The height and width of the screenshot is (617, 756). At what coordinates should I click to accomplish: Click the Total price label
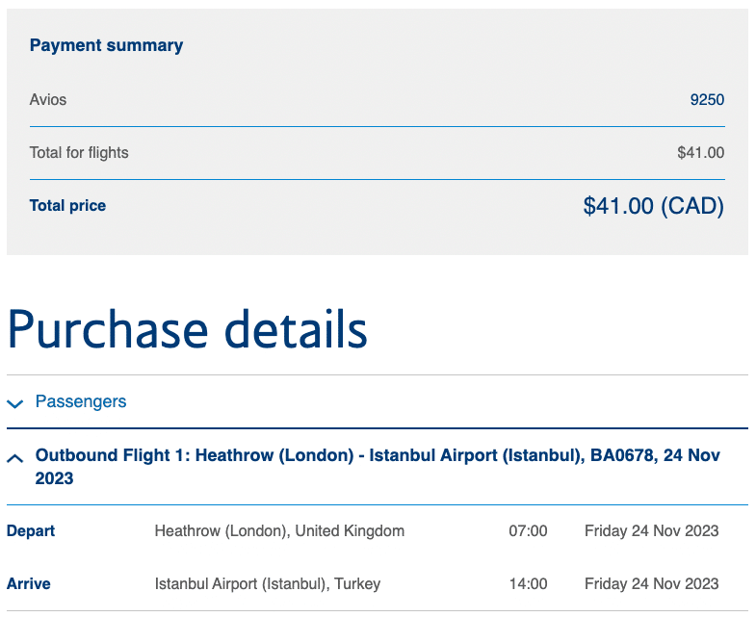[67, 205]
